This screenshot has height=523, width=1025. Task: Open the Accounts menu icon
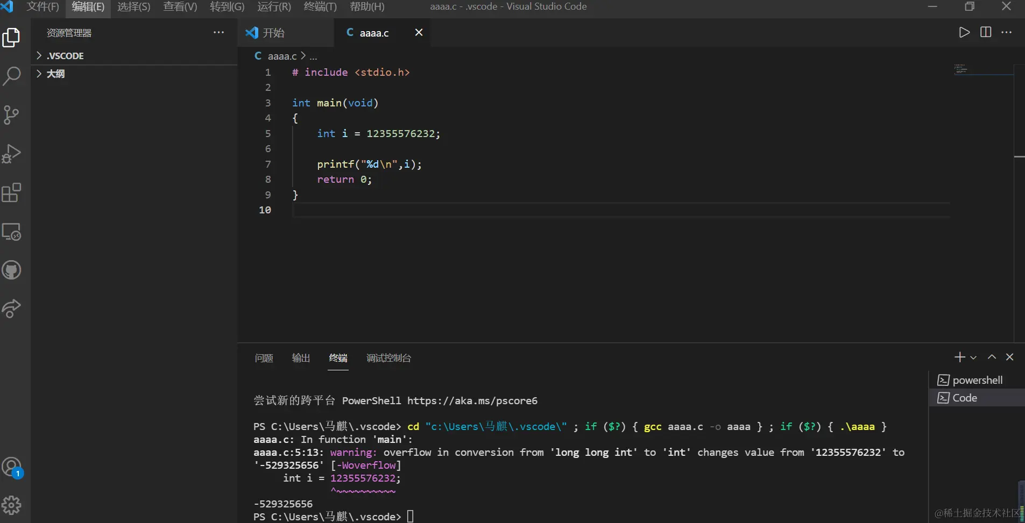point(11,467)
